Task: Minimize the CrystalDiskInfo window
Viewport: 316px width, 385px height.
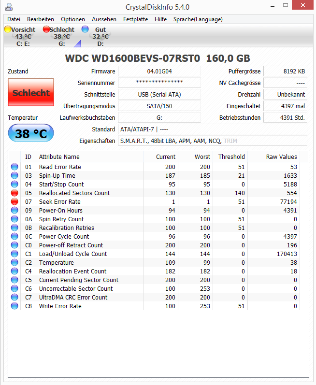Action: (273, 5)
